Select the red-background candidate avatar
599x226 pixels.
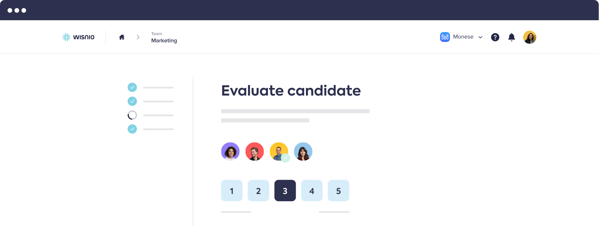(254, 152)
